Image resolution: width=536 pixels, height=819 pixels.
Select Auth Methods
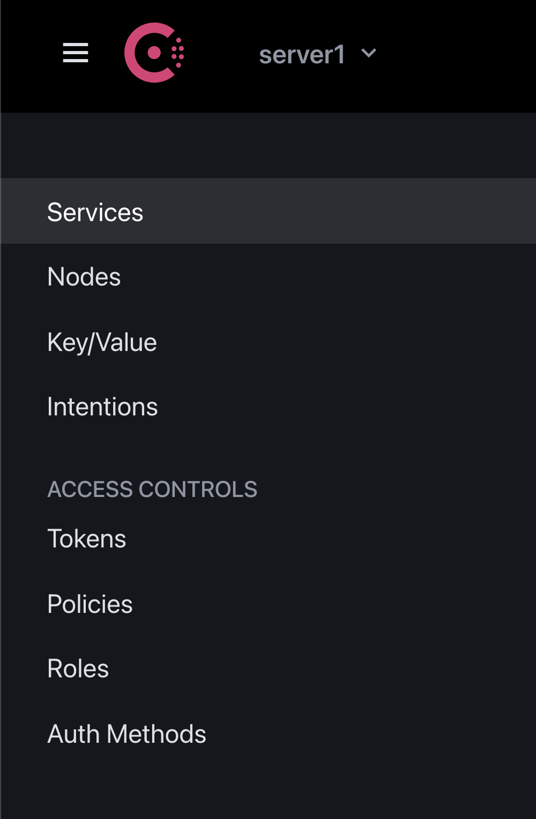(126, 734)
